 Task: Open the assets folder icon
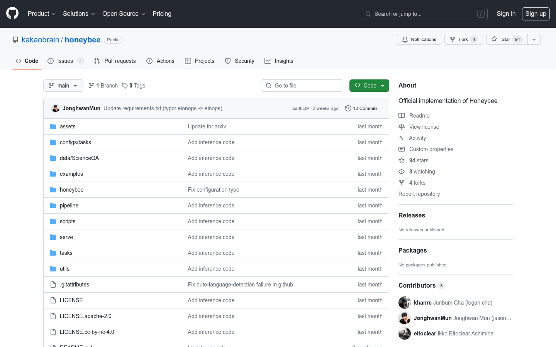[53, 126]
